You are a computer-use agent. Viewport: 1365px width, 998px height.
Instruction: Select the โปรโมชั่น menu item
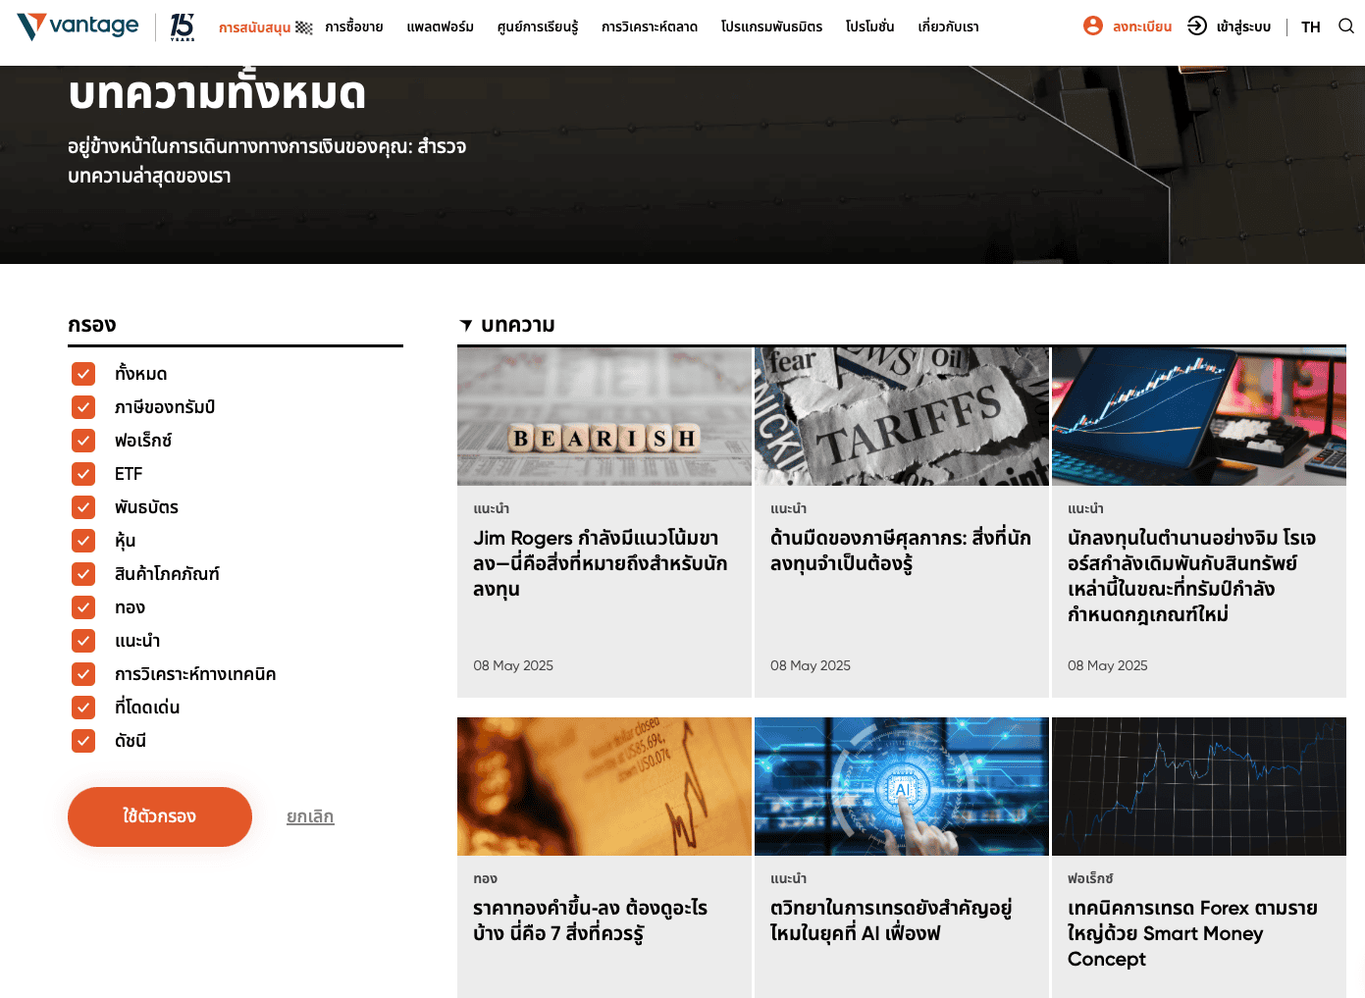coord(869,27)
